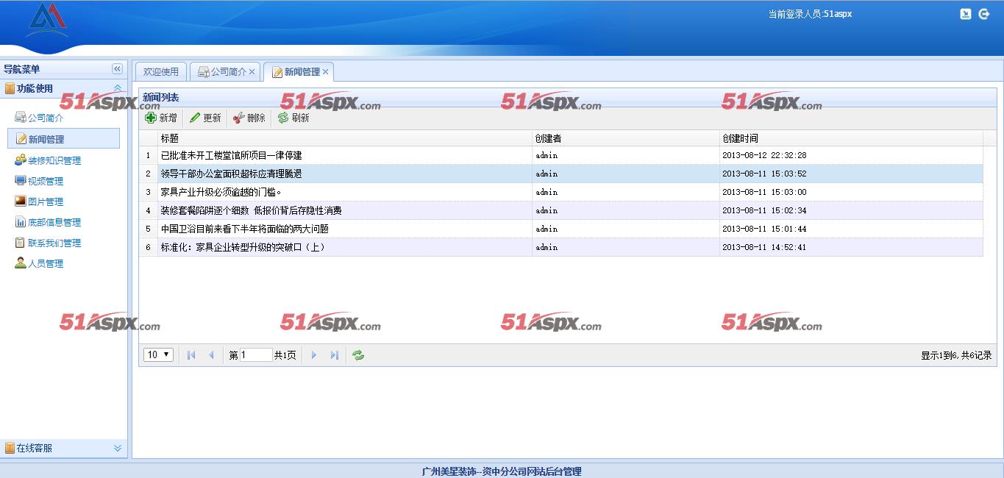Go to the next page arrow
The image size is (1004, 478).
(x=314, y=355)
